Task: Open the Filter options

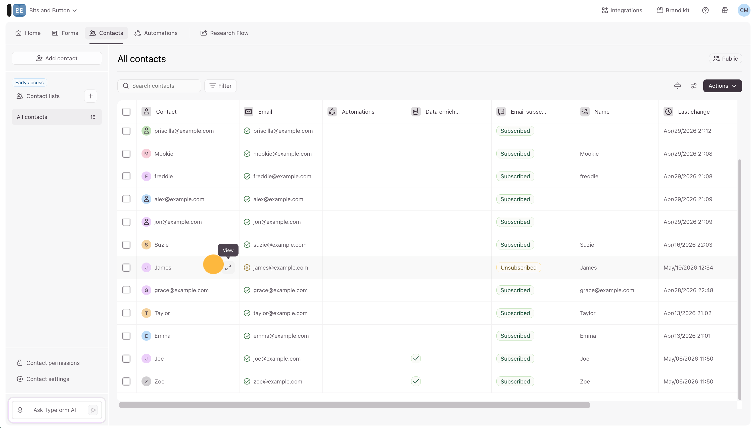Action: [220, 86]
